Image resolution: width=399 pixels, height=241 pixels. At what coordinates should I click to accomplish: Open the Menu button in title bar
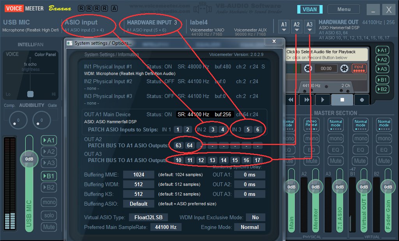pyautogui.click(x=344, y=9)
